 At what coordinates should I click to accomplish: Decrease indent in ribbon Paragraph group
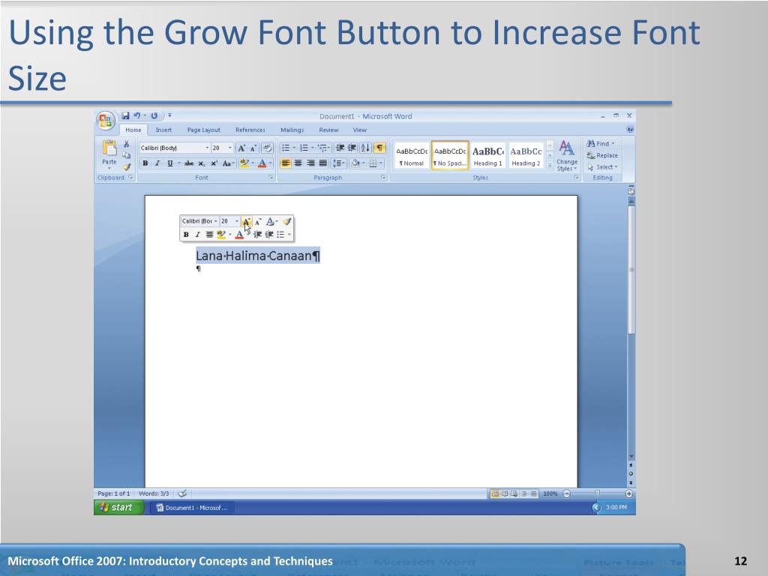[340, 148]
